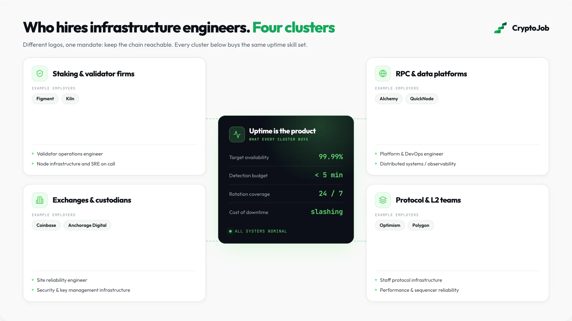This screenshot has height=321, width=572.
Task: Click the layers icon for Protocol & L2 teams
Action: coord(383,200)
